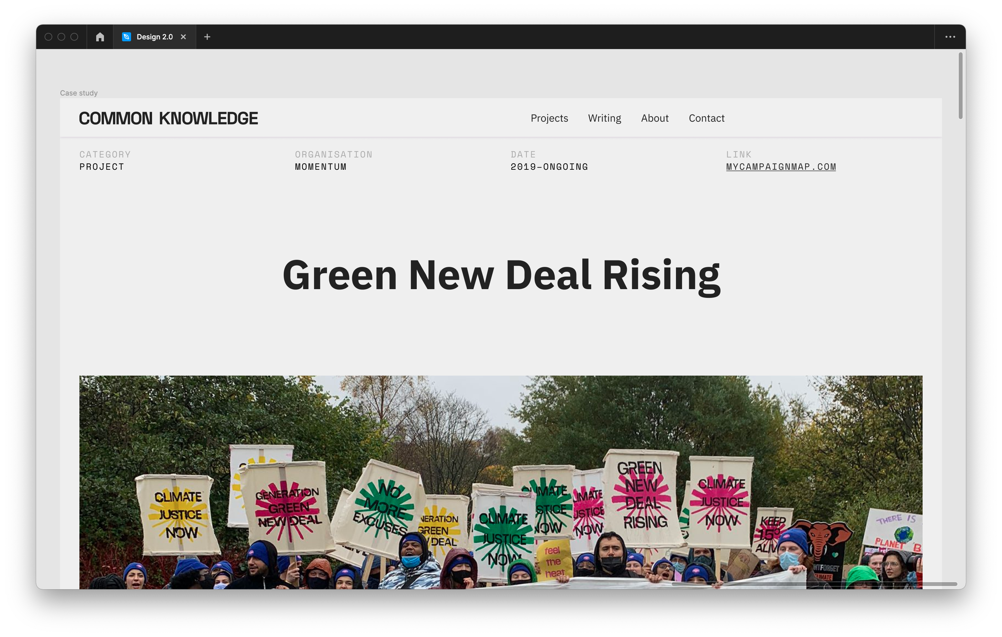Open the three-dot more options menu
This screenshot has height=637, width=1002.
point(950,37)
